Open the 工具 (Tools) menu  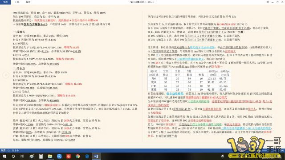[x=17, y=2]
